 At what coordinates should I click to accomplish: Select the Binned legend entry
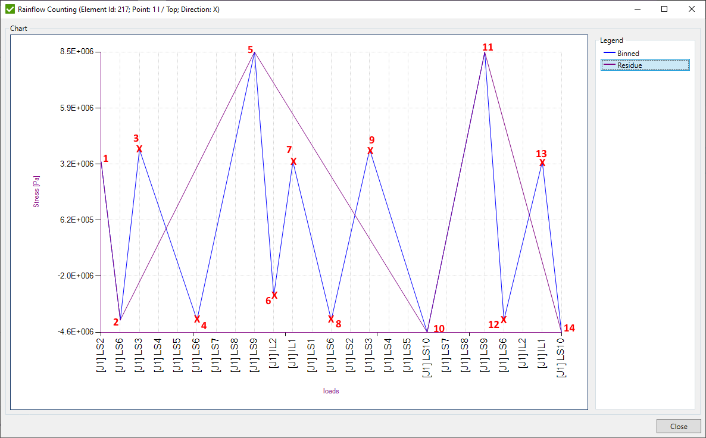coord(628,54)
